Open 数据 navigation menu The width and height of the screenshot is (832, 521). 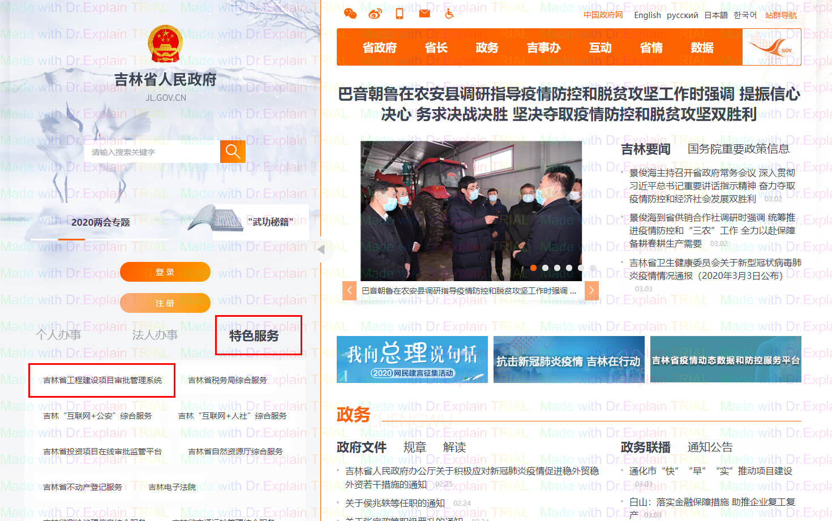click(x=702, y=48)
